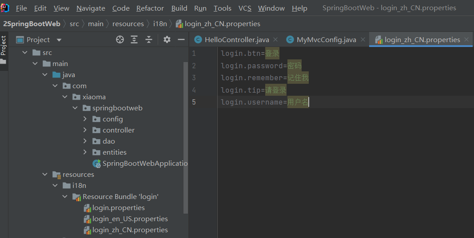This screenshot has height=238, width=474.
Task: Close the MyMvcConfig.java tab
Action: pos(363,39)
